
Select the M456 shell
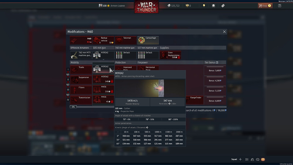[103, 89]
